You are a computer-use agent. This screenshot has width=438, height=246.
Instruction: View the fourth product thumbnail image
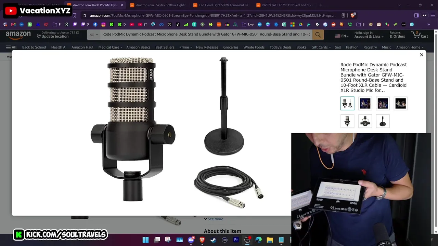[401, 104]
